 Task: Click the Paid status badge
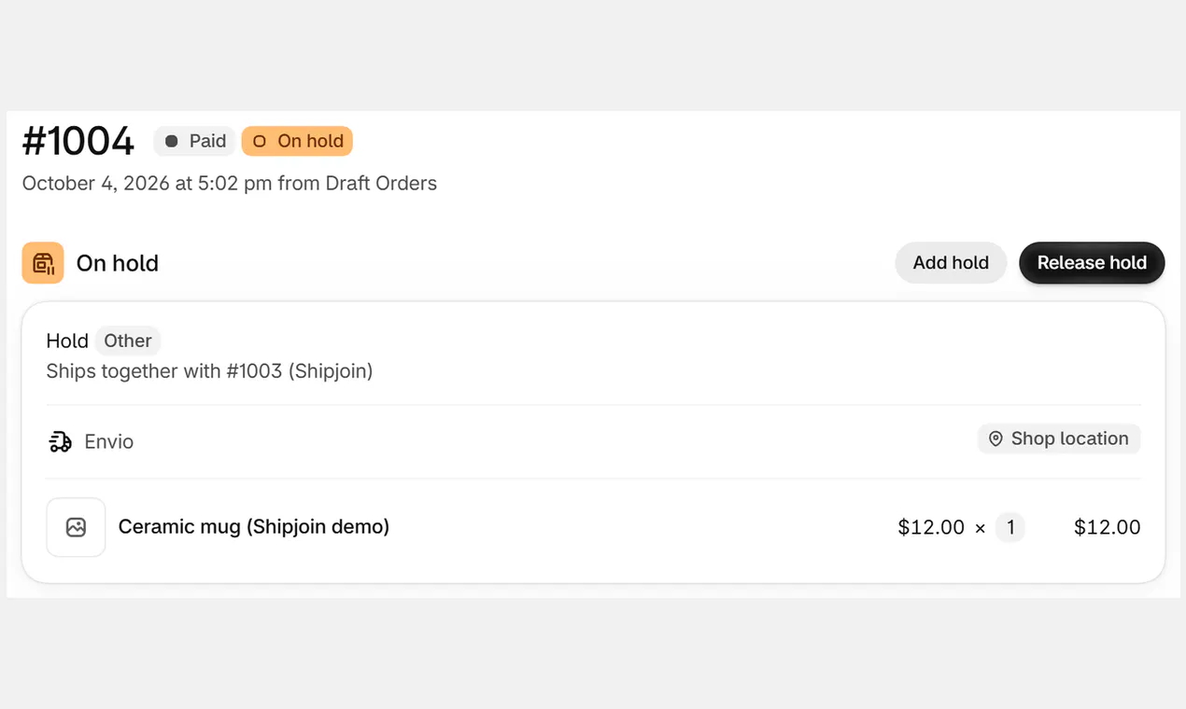[194, 141]
